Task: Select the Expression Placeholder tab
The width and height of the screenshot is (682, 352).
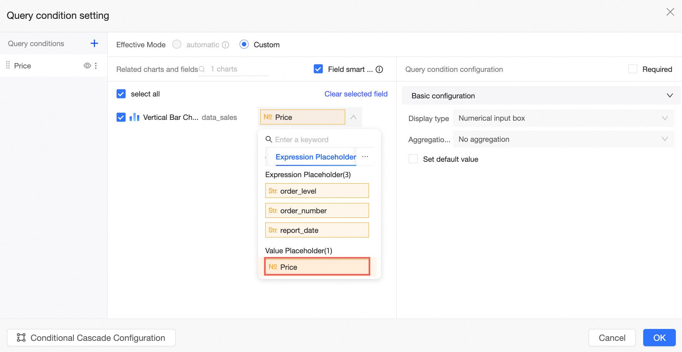Action: [316, 157]
